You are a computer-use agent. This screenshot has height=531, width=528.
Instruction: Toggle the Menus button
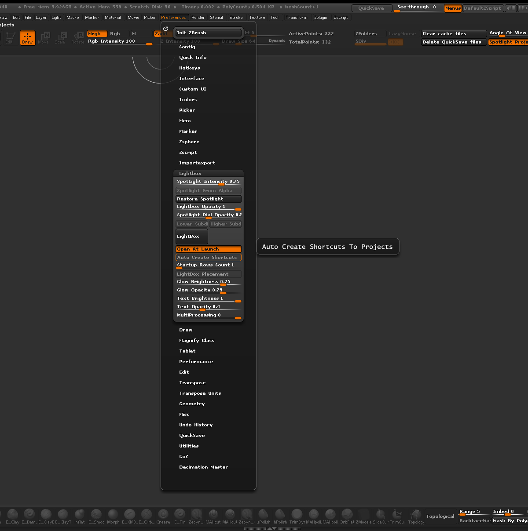point(453,8)
